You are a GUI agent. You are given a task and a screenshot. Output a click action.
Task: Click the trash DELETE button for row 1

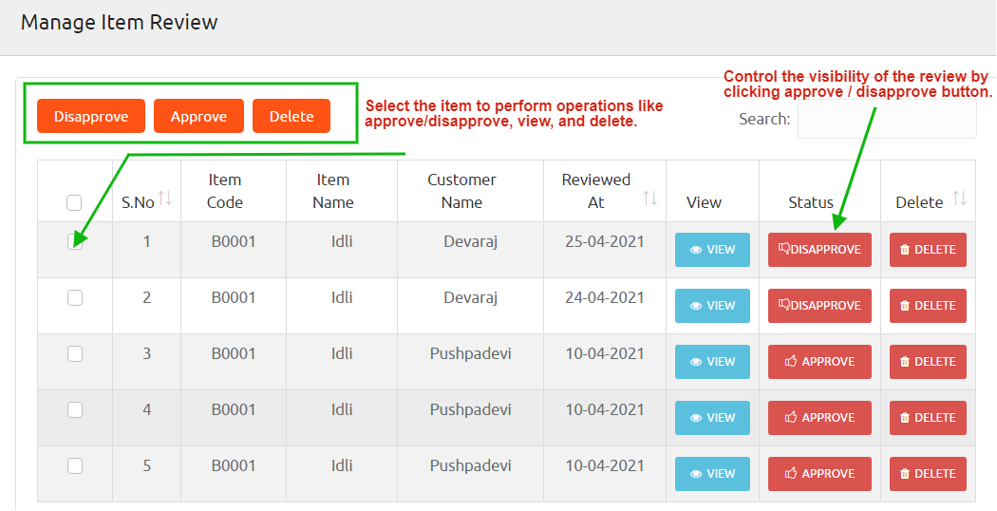(928, 250)
